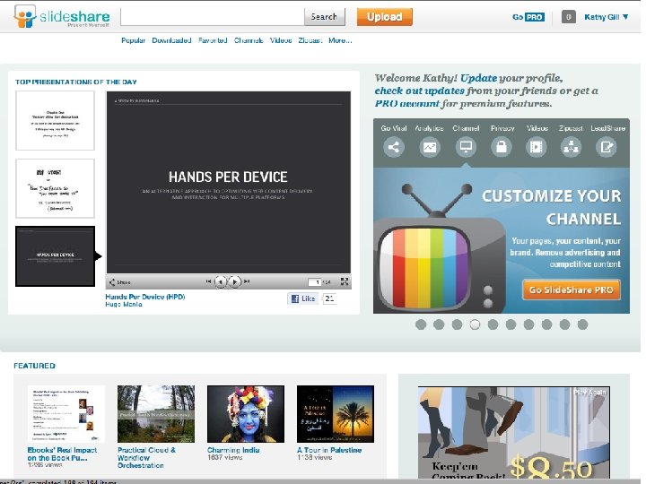Click the Facebook Like button
The width and height of the screenshot is (646, 484).
coord(303,298)
